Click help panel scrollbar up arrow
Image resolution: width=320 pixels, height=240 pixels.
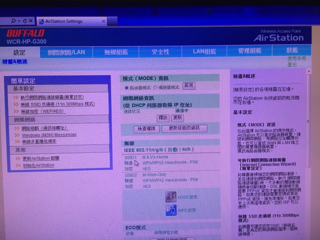[309, 71]
